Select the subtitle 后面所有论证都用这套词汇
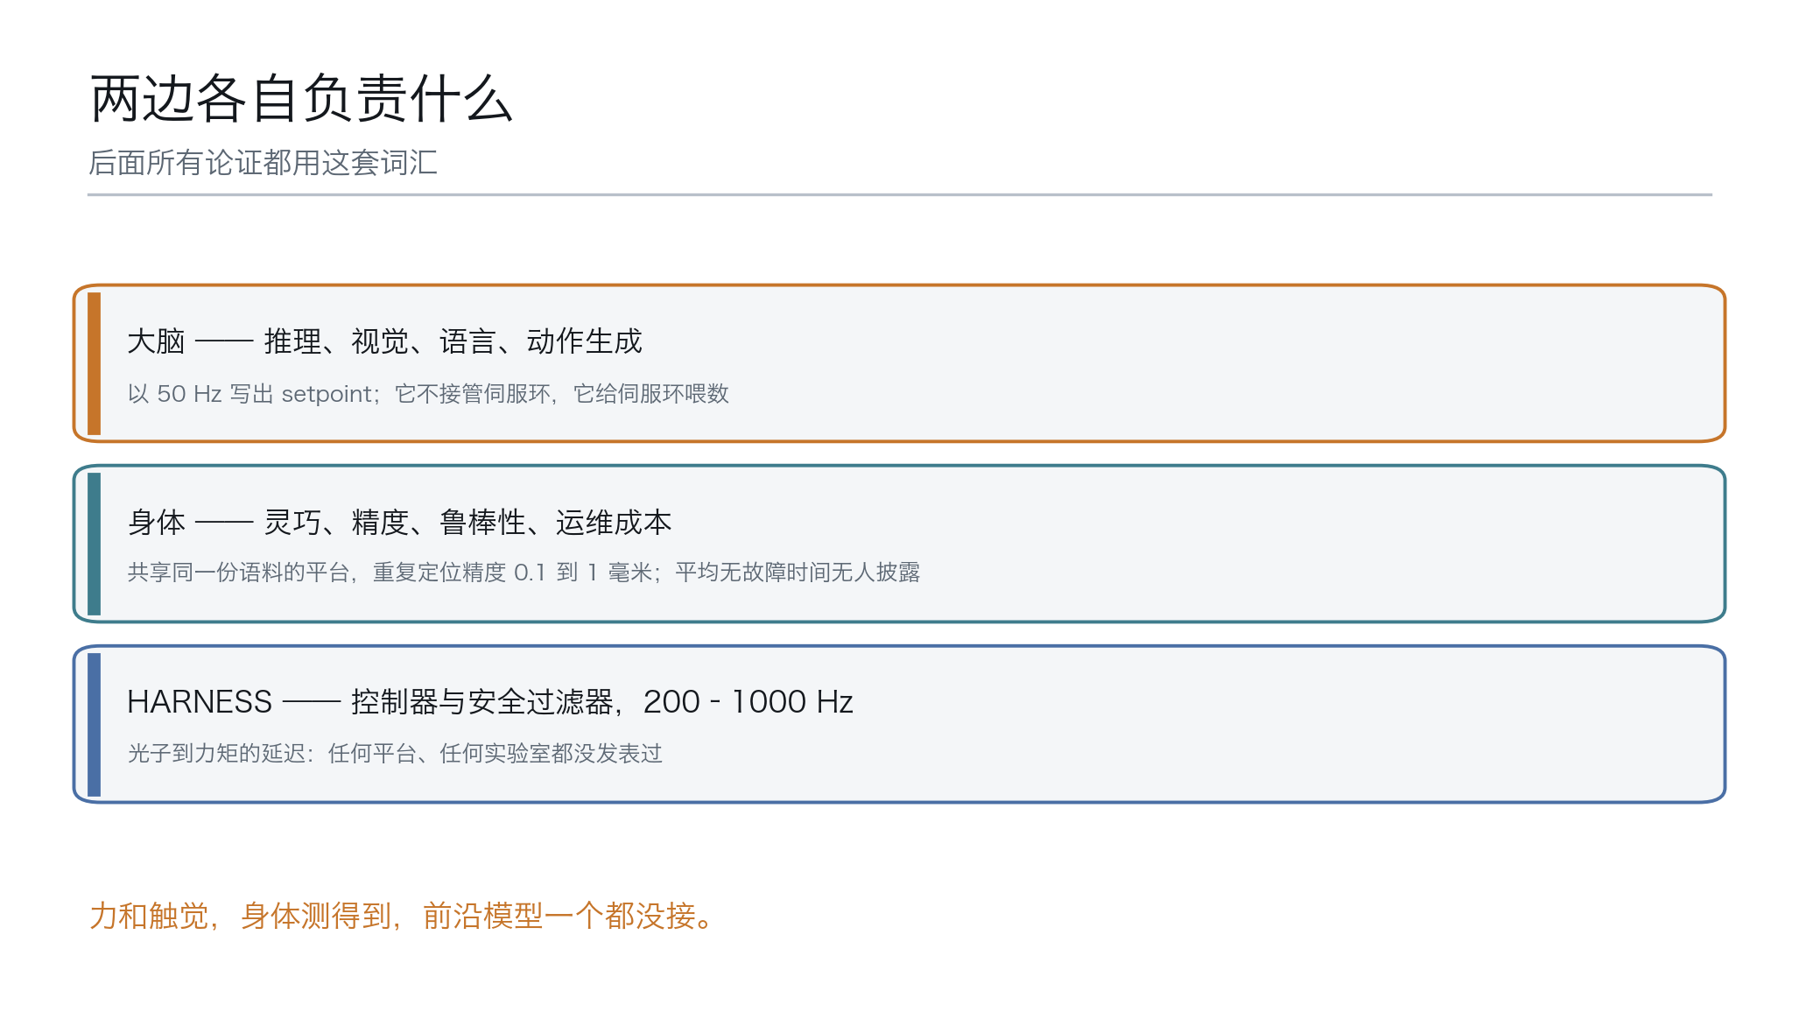This screenshot has height=1019, width=1799. tap(263, 163)
